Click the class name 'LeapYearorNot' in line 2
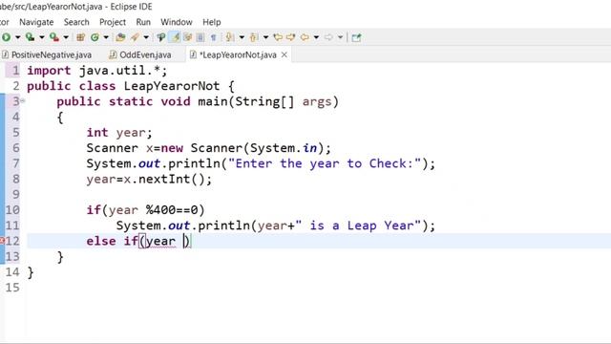This screenshot has height=344, width=611. 172,86
